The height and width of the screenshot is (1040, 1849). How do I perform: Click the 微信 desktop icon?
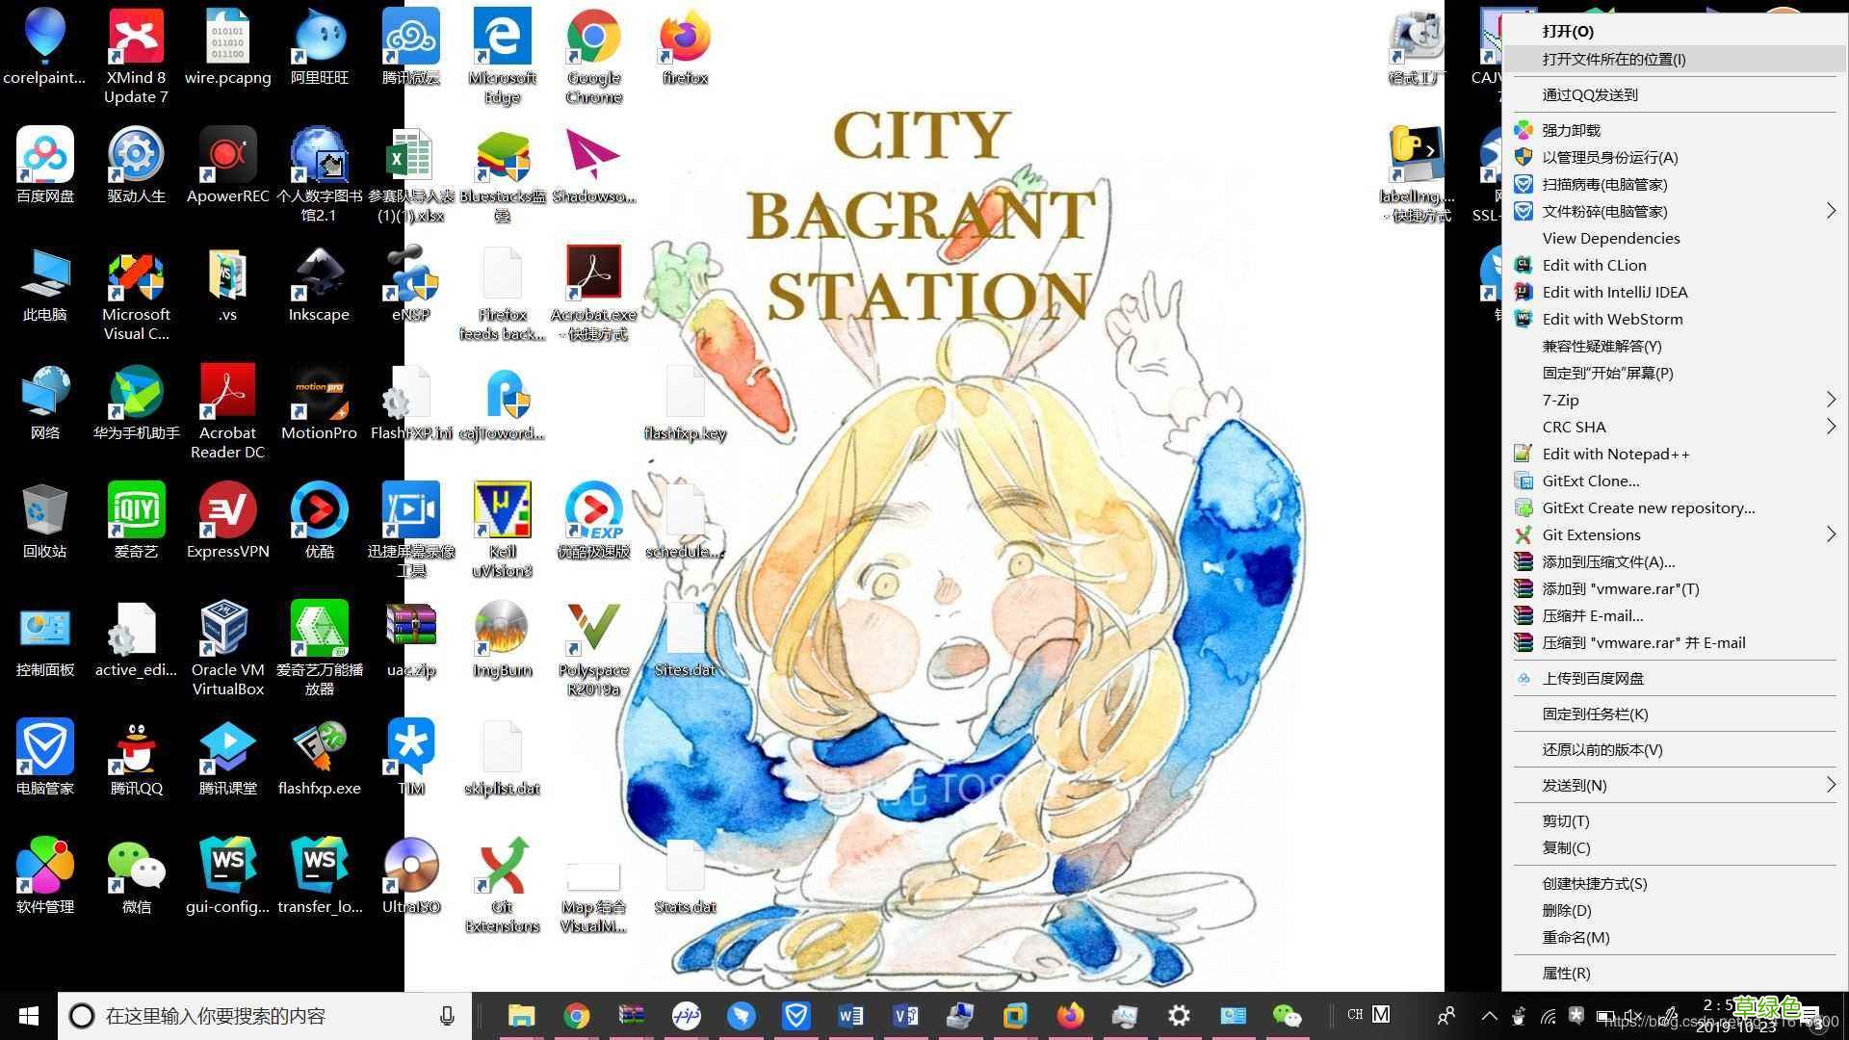(136, 875)
